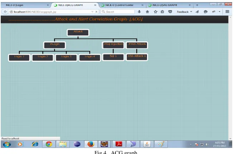The height and width of the screenshot is (154, 234).
Task: Open the Feedback dropdown
Action: tap(184, 12)
